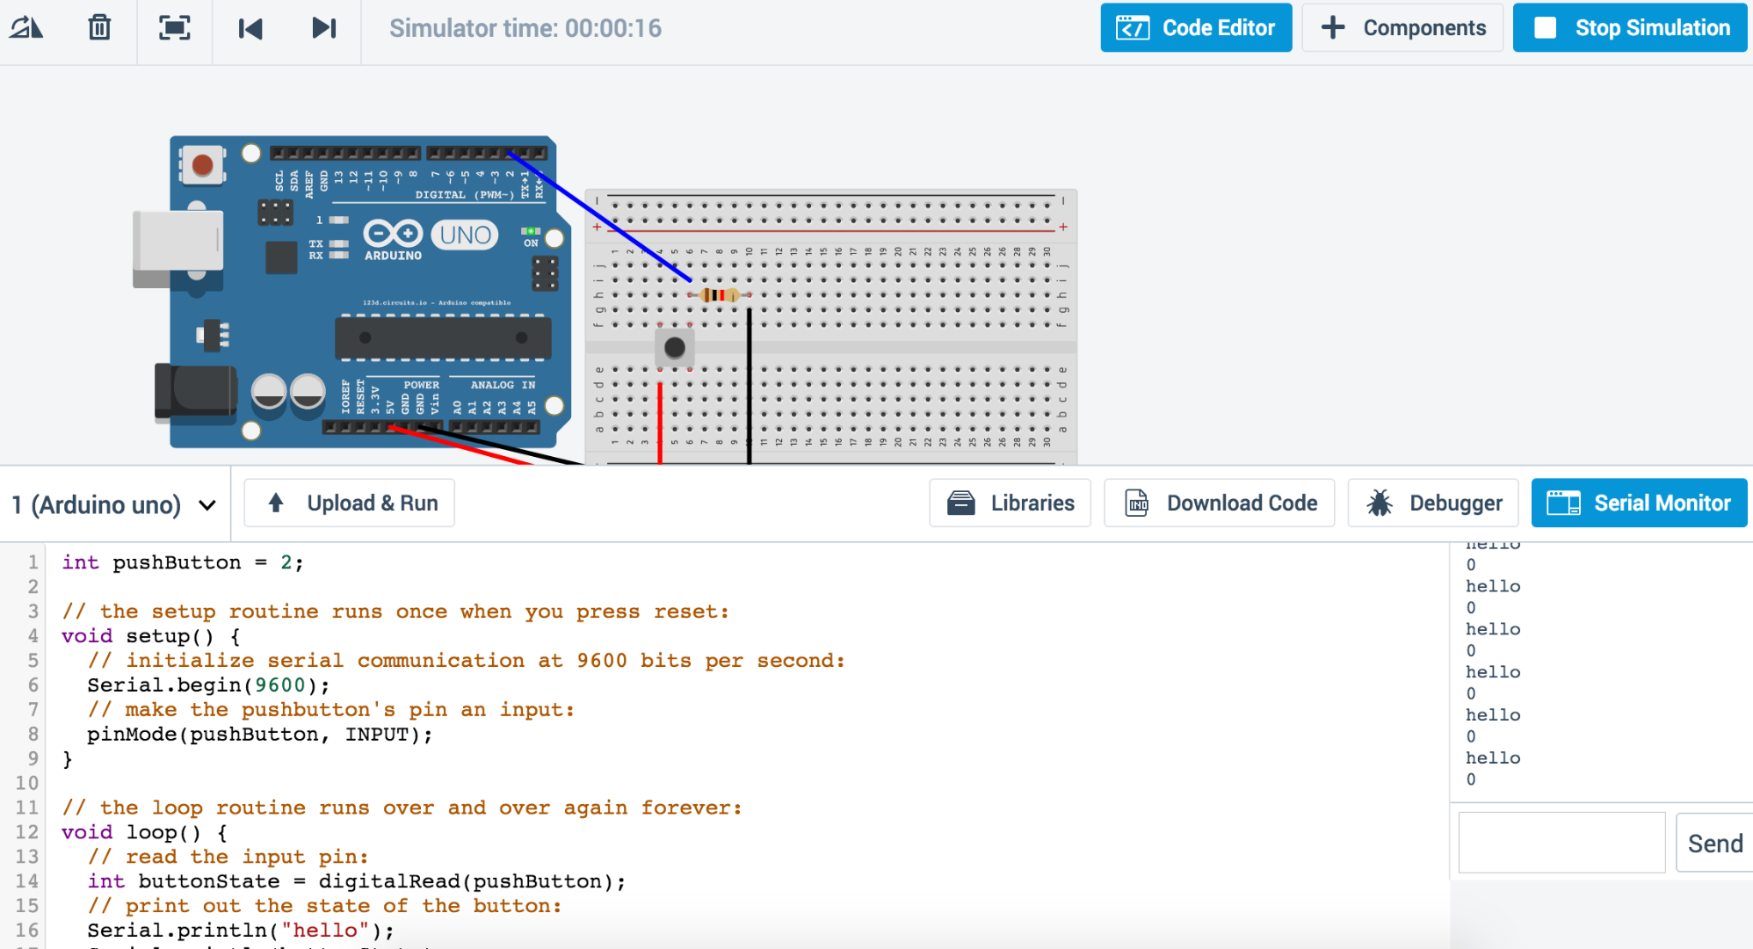Open the Serial Monitor panel
Screen dimensions: 1753x949
pos(1638,503)
